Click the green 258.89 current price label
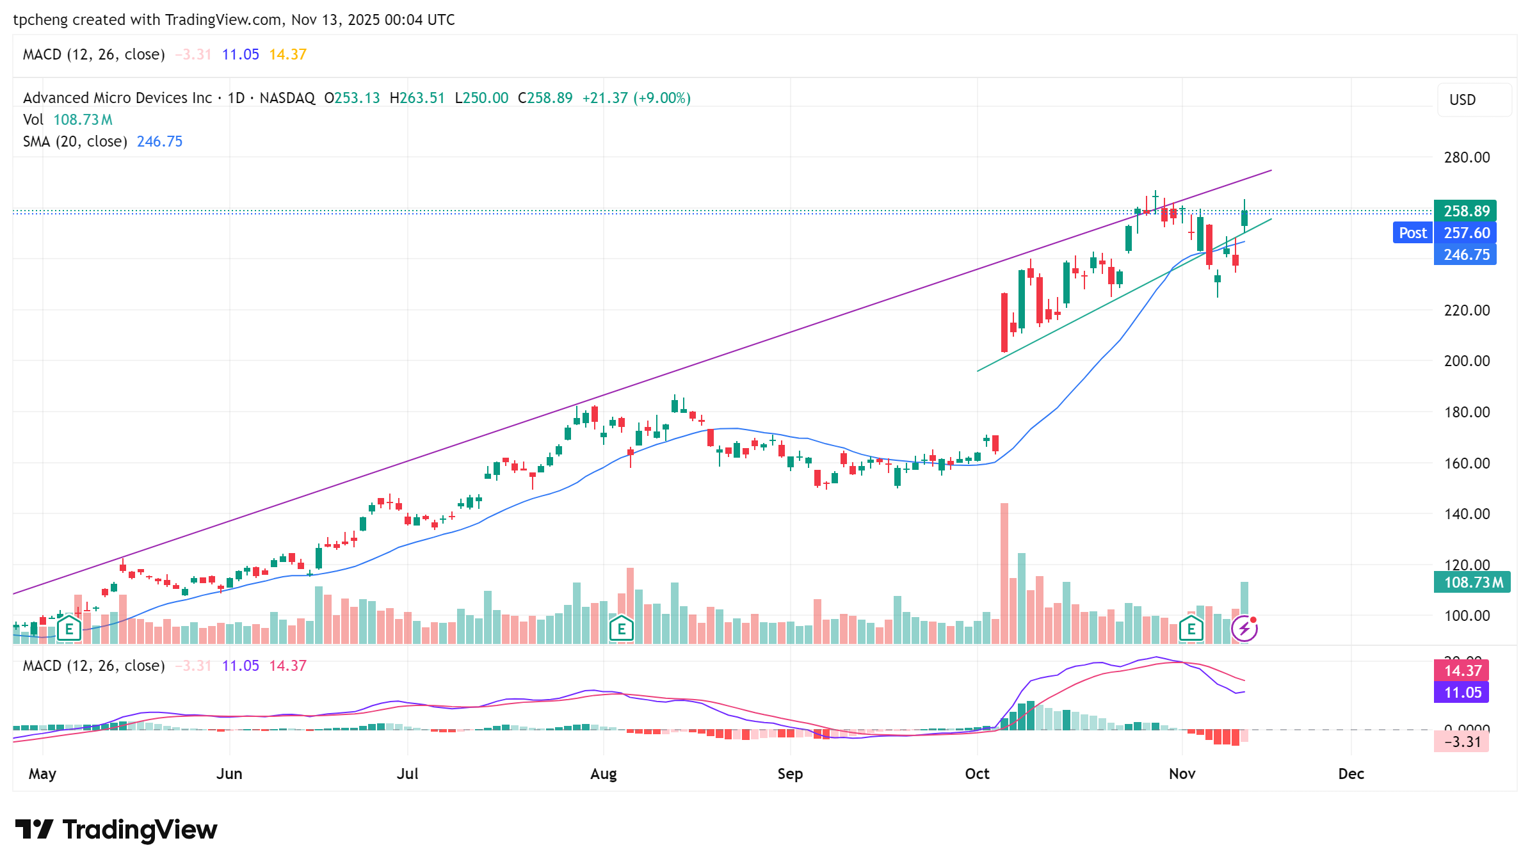The width and height of the screenshot is (1530, 868). 1465,211
